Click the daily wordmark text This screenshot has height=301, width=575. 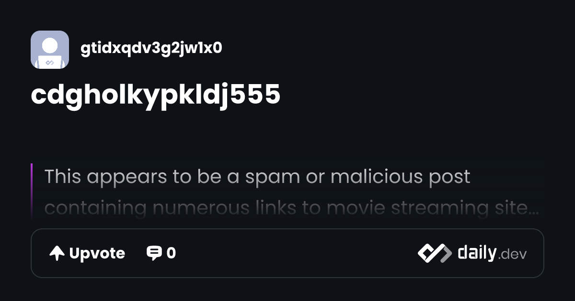477,253
